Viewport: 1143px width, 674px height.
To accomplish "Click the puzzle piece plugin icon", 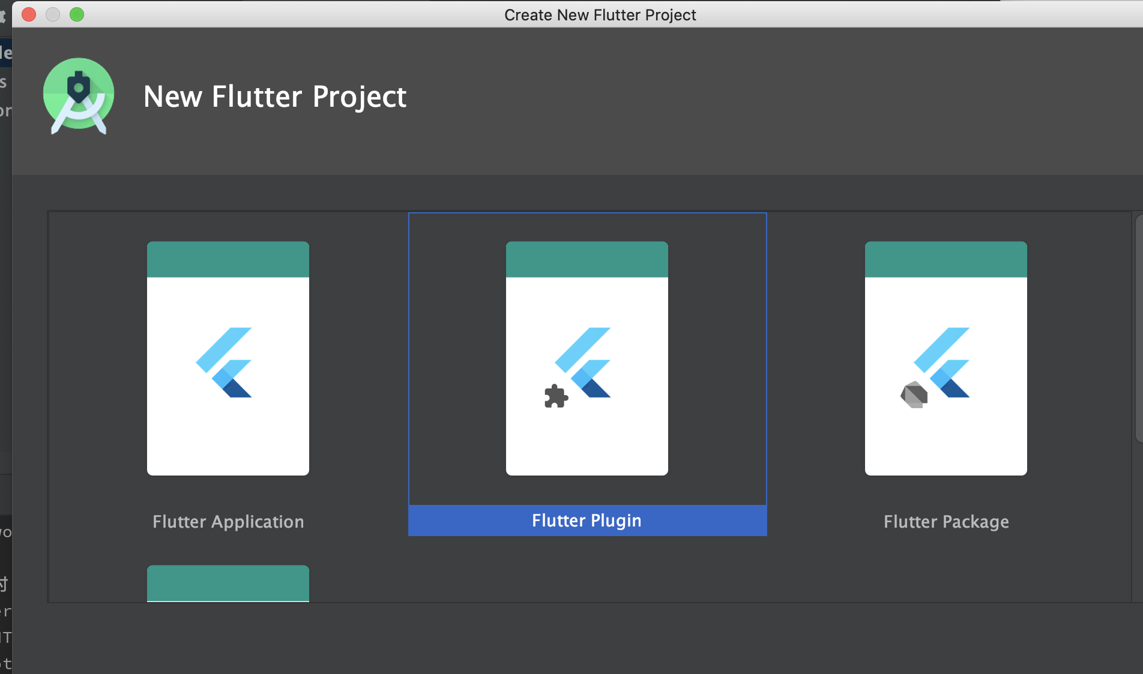I will [x=556, y=396].
